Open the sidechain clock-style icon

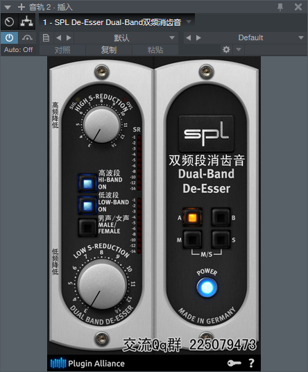pos(9,22)
